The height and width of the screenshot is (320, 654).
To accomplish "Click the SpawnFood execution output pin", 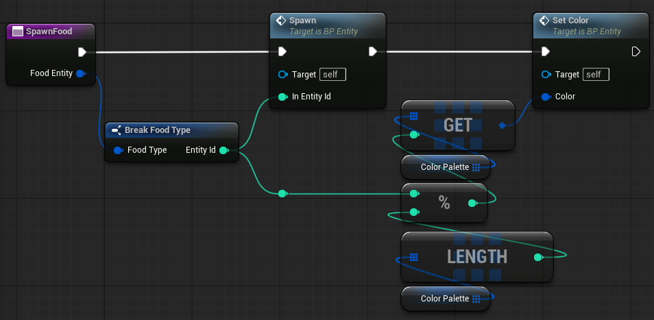I will 82,51.
